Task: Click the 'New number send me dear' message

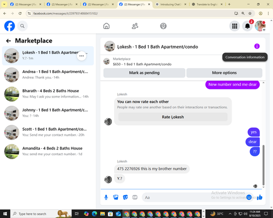Action: click(233, 84)
